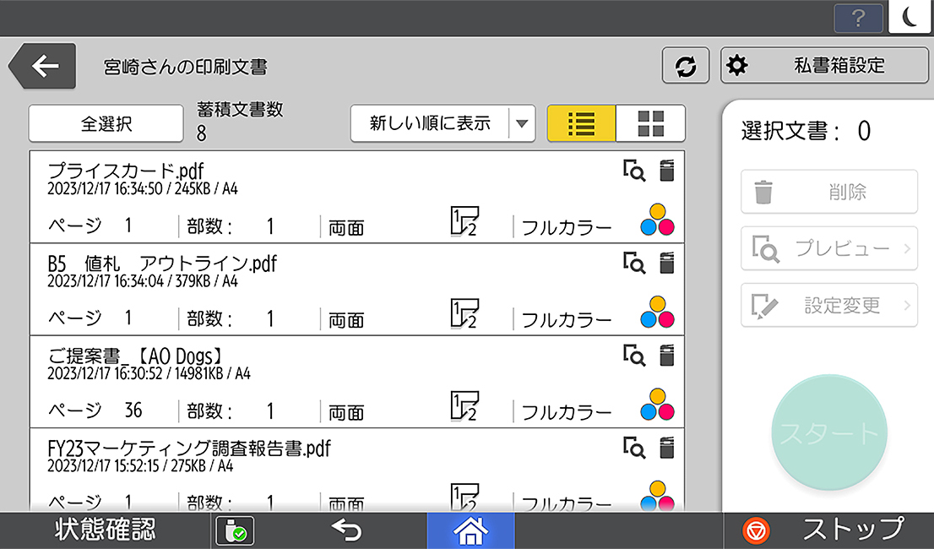The height and width of the screenshot is (549, 934).
Task: Click the プレビュー option
Action: [828, 248]
